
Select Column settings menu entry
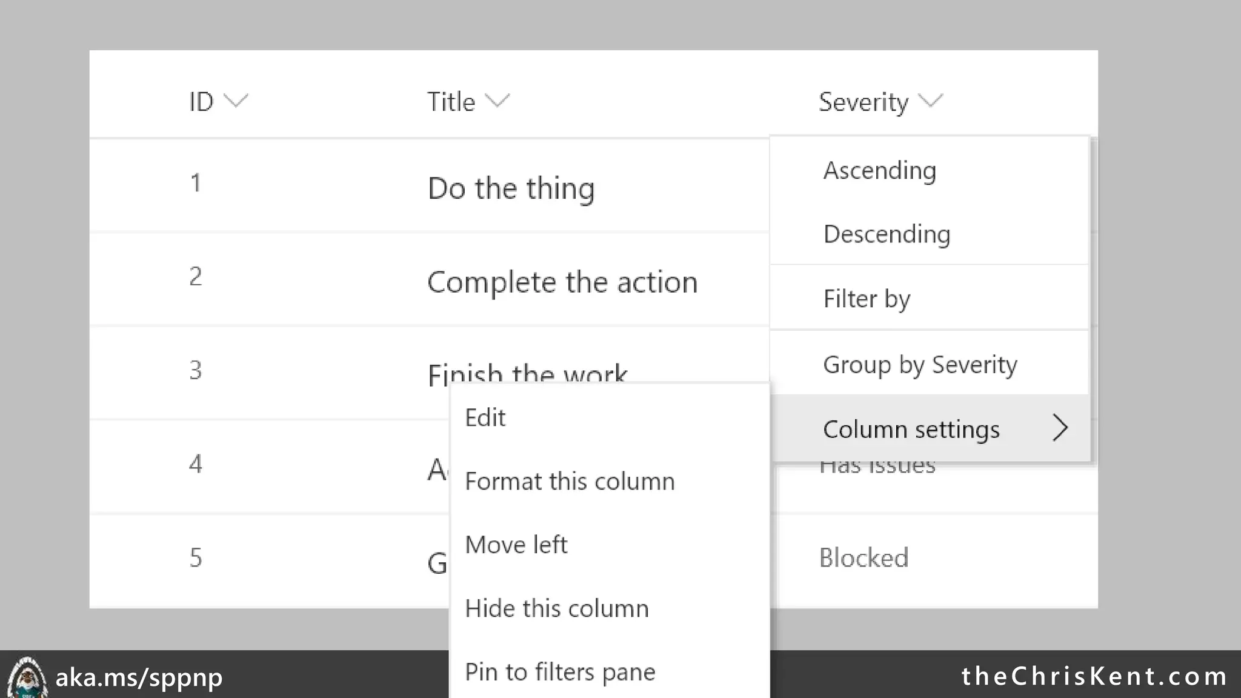911,429
